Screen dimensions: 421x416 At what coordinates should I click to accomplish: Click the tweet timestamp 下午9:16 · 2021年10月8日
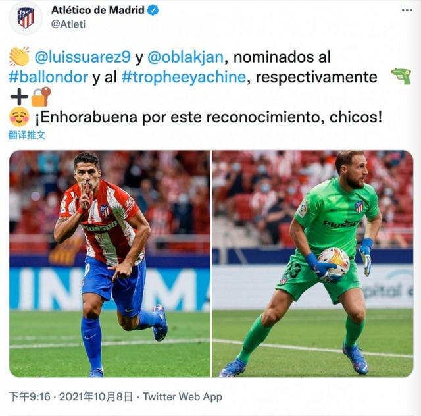click(x=71, y=397)
